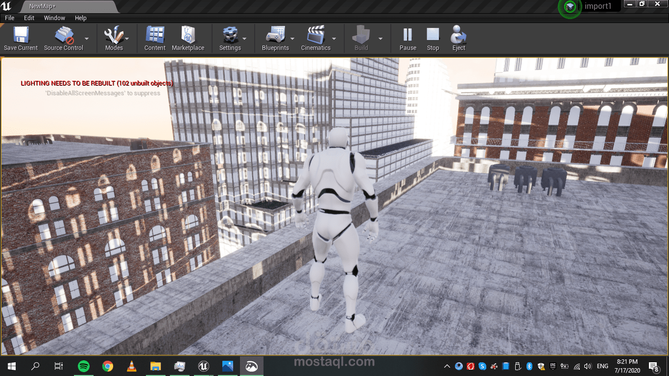
Task: Click the Epic Games Launcher tray icon
Action: [553, 366]
